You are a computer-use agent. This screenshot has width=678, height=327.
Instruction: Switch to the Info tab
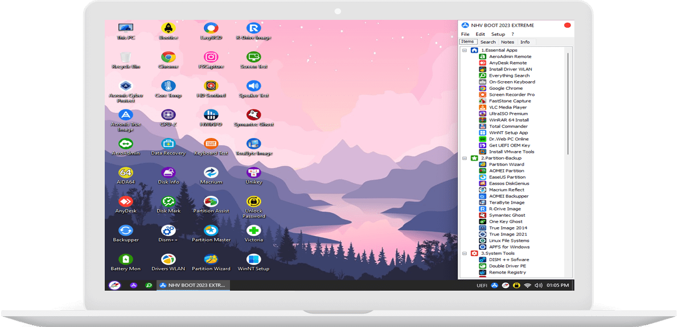(x=525, y=42)
